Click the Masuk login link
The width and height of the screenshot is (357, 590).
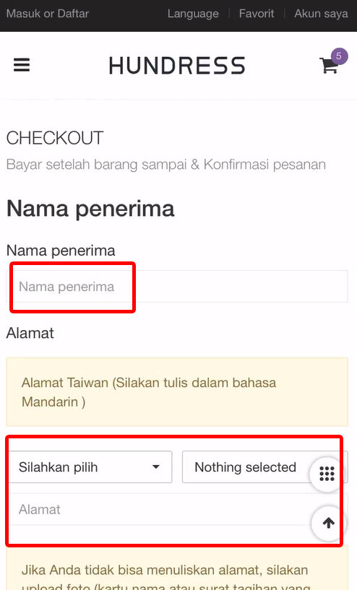tap(23, 14)
